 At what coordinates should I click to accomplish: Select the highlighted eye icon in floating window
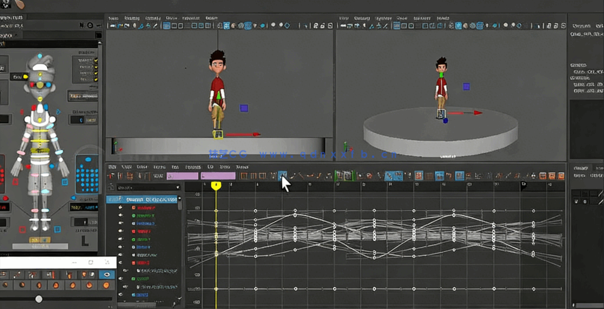(x=107, y=275)
